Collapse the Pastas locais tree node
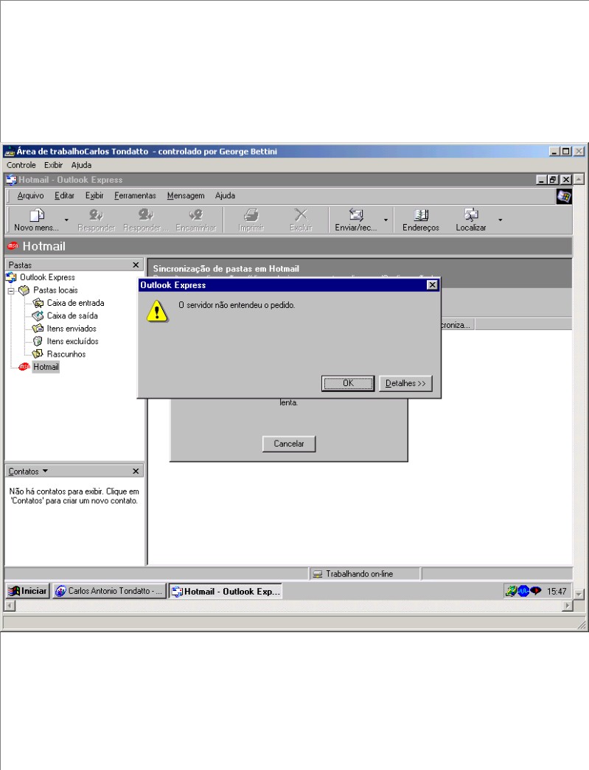The image size is (589, 770). [11, 291]
